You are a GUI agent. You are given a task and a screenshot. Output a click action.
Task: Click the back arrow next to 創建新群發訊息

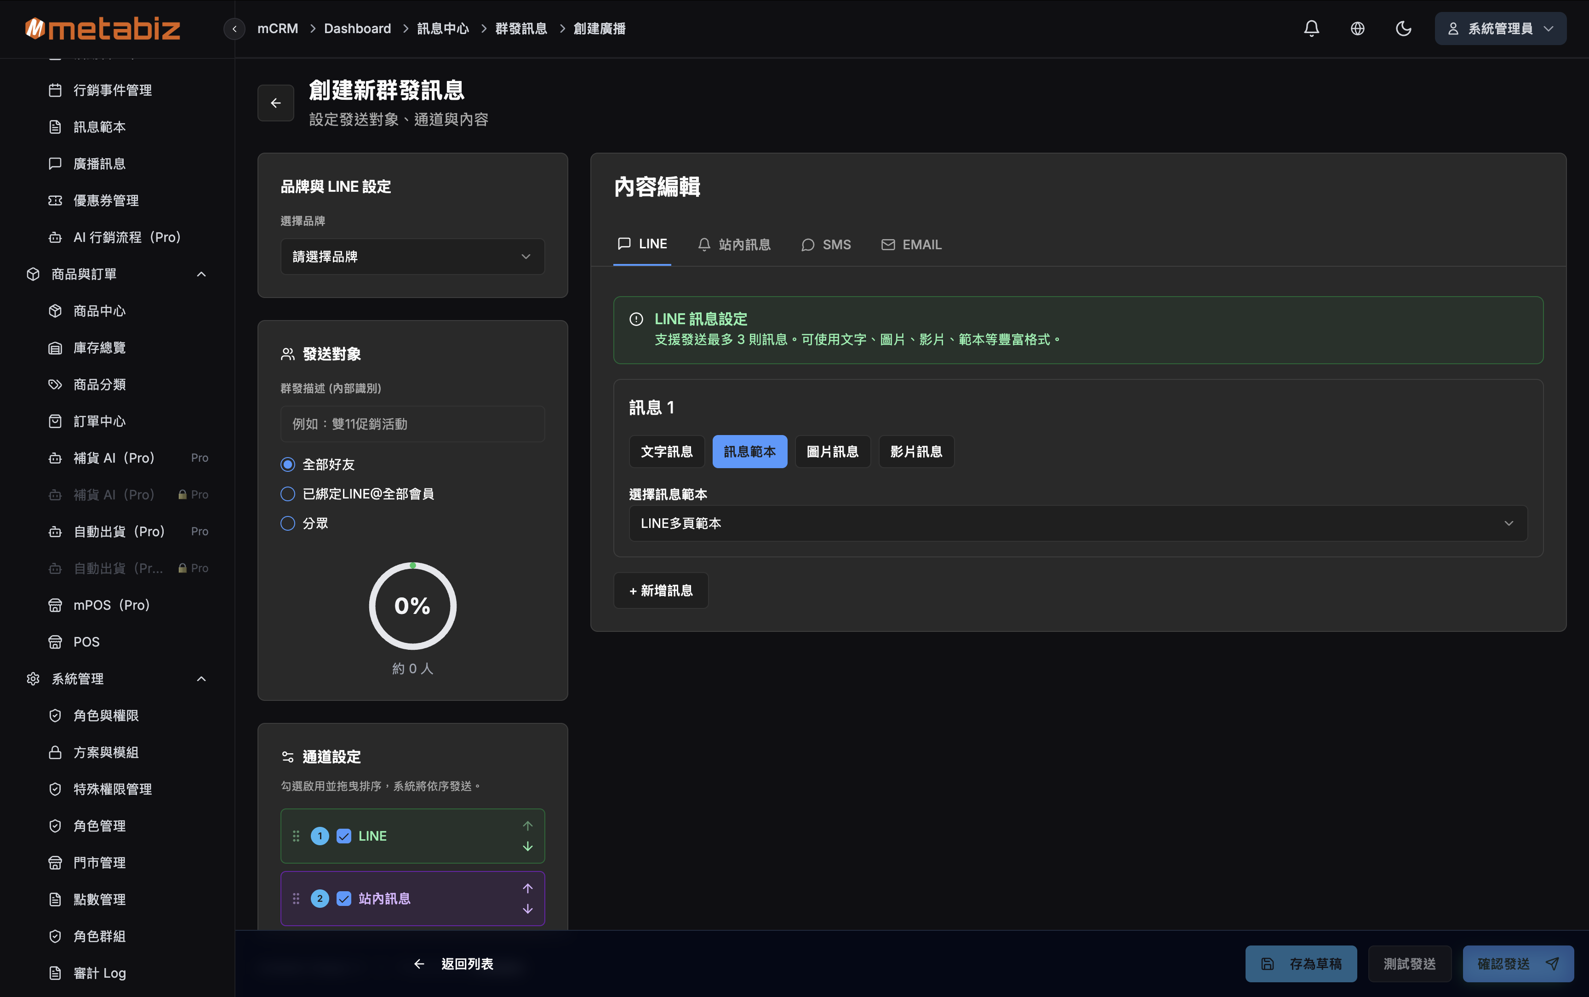[275, 103]
